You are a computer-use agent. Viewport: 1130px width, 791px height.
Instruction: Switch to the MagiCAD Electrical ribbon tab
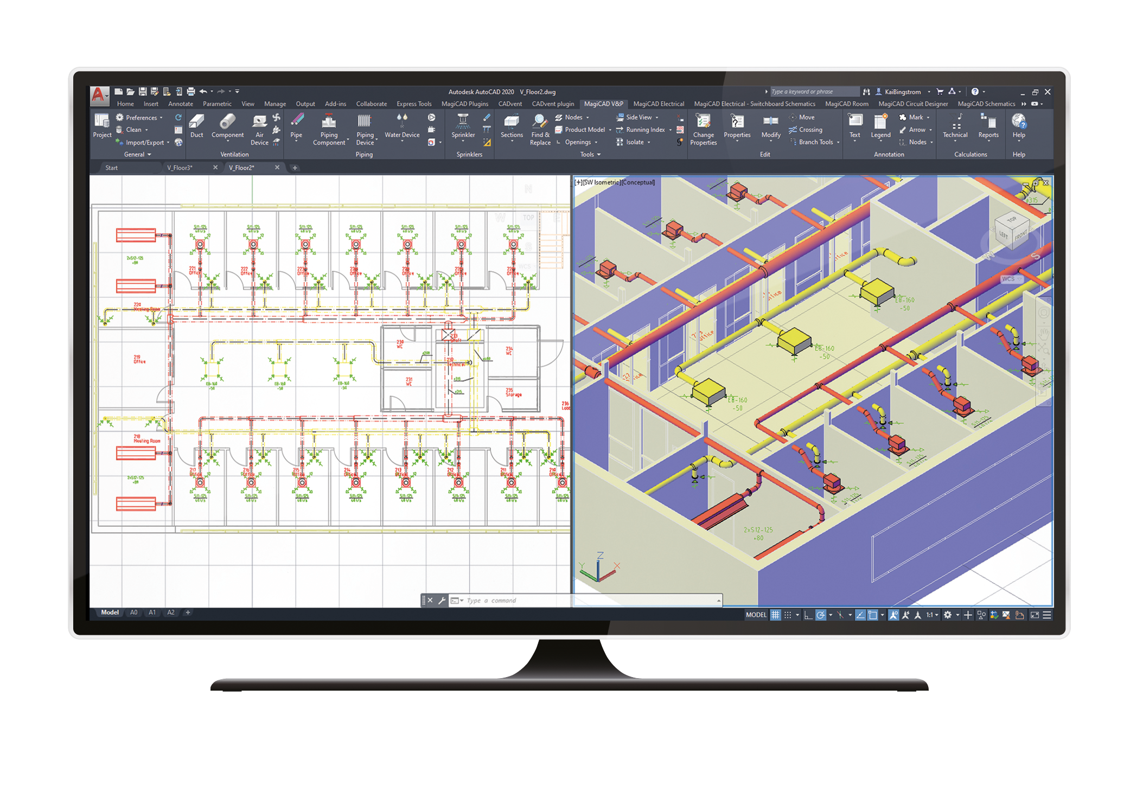tap(658, 104)
